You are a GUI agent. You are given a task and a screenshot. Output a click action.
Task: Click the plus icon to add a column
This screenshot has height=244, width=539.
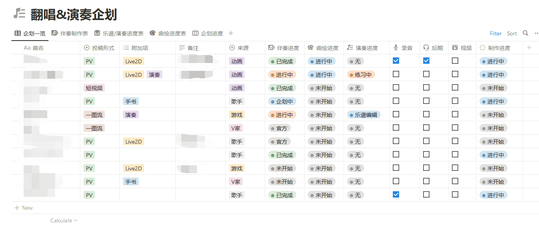tap(529, 48)
